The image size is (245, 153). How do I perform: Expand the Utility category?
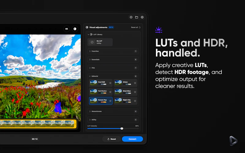(113, 120)
